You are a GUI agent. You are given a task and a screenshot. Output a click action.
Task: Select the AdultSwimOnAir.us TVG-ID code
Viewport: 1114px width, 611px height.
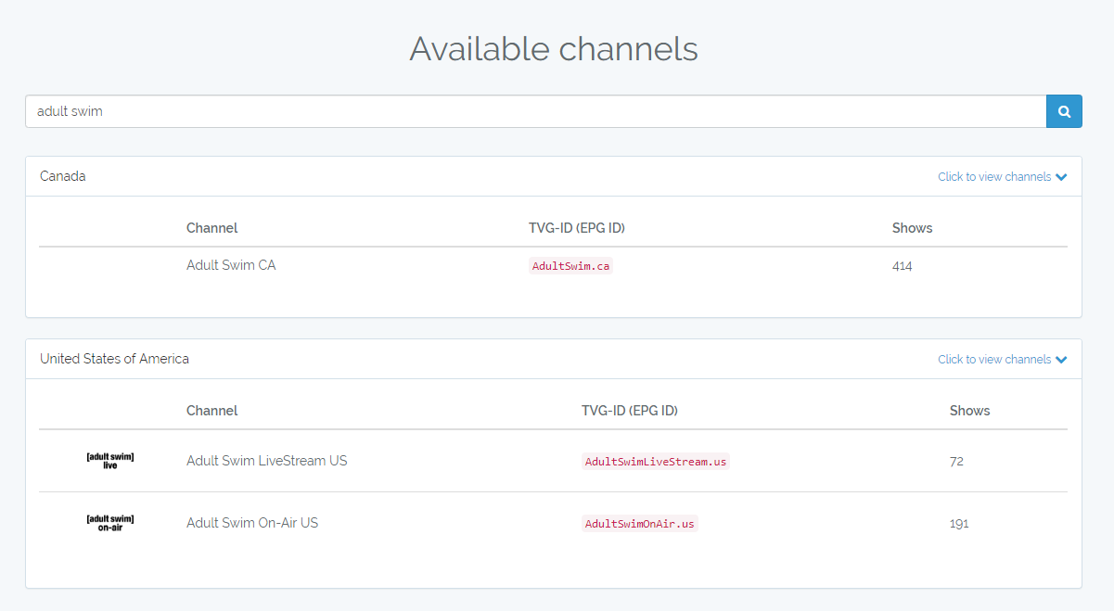639,524
